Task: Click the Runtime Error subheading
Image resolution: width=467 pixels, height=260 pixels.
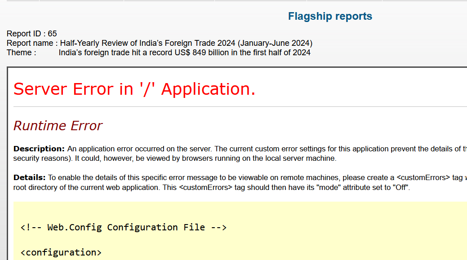Action: tap(58, 126)
